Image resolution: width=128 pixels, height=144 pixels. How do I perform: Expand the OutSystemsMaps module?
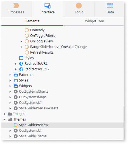pos(10,97)
